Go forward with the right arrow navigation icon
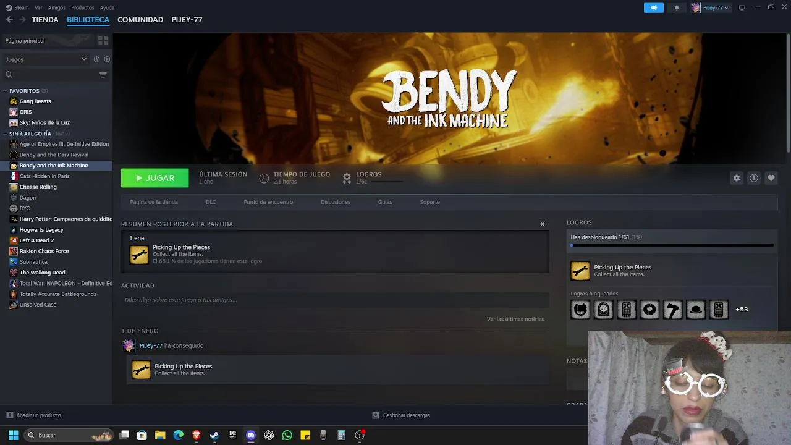Screen dimensions: 791x445 [22, 20]
